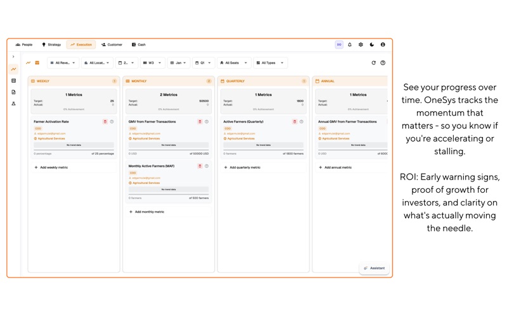Switch to orange board grid view

coord(37,63)
